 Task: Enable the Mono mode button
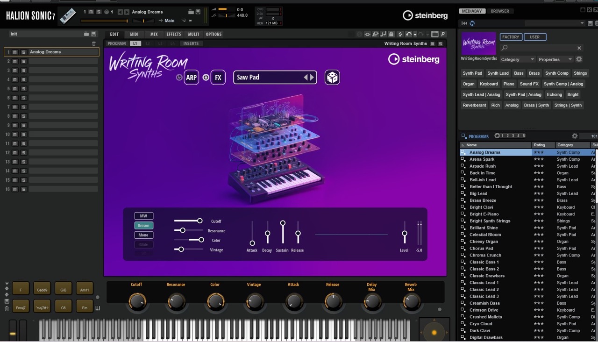click(143, 235)
